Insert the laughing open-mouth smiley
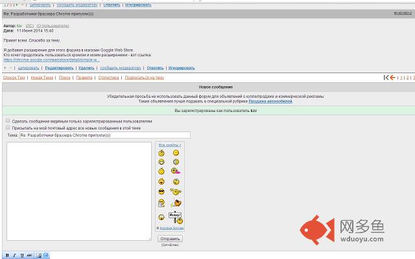Screen dimensions: 415x259 (x=161, y=181)
